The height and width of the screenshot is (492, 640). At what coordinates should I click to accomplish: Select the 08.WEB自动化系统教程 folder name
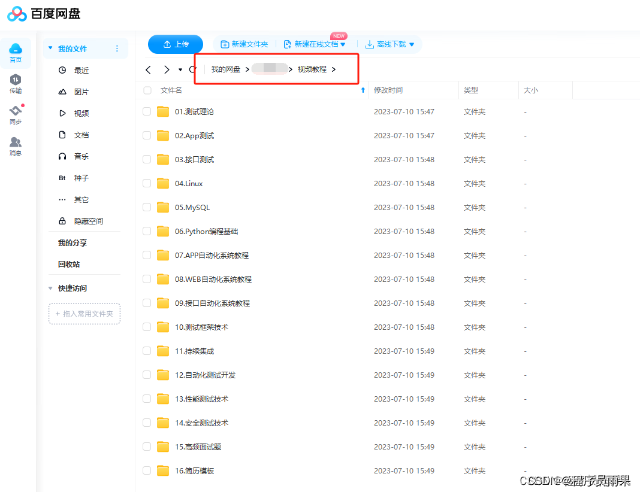213,280
